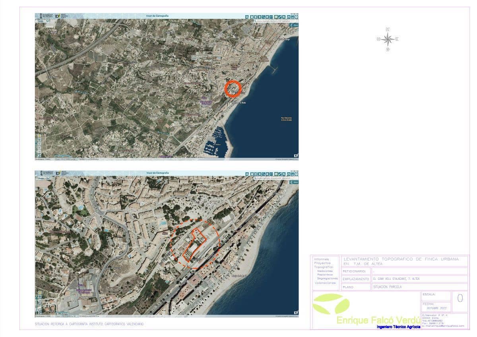477x337 pixels.
Task: Expand the Menú panel on the top map
Action: tap(294, 25)
